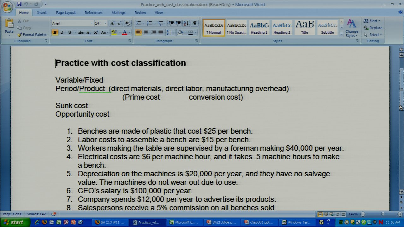Expand the Change Styles dropdown
This screenshot has height=227, width=404.
coord(352,28)
